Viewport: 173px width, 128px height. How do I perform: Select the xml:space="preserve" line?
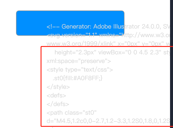point(79,61)
